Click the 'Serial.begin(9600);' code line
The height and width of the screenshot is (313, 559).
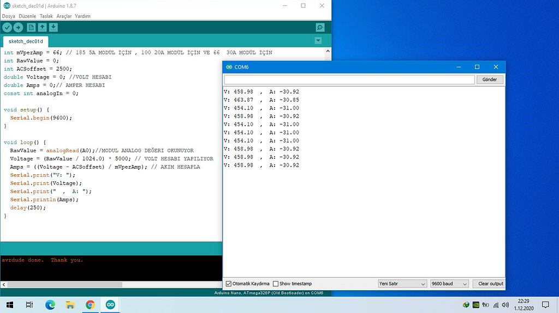pyautogui.click(x=41, y=118)
